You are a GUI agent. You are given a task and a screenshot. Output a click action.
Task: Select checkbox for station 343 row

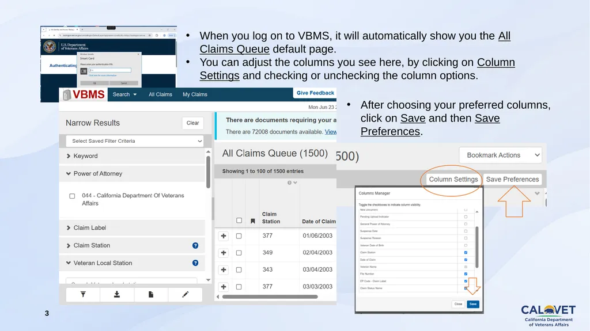(239, 269)
